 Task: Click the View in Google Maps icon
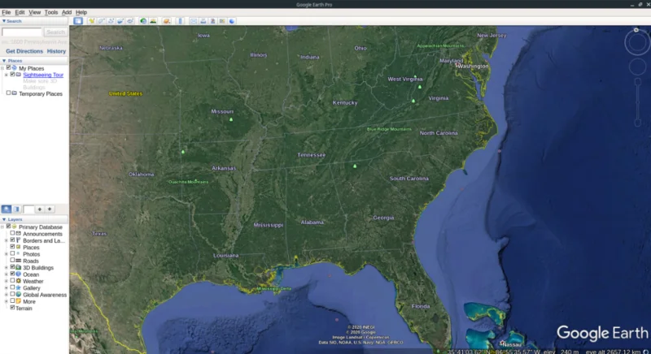click(x=222, y=20)
